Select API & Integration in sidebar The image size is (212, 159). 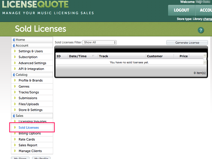click(31, 69)
